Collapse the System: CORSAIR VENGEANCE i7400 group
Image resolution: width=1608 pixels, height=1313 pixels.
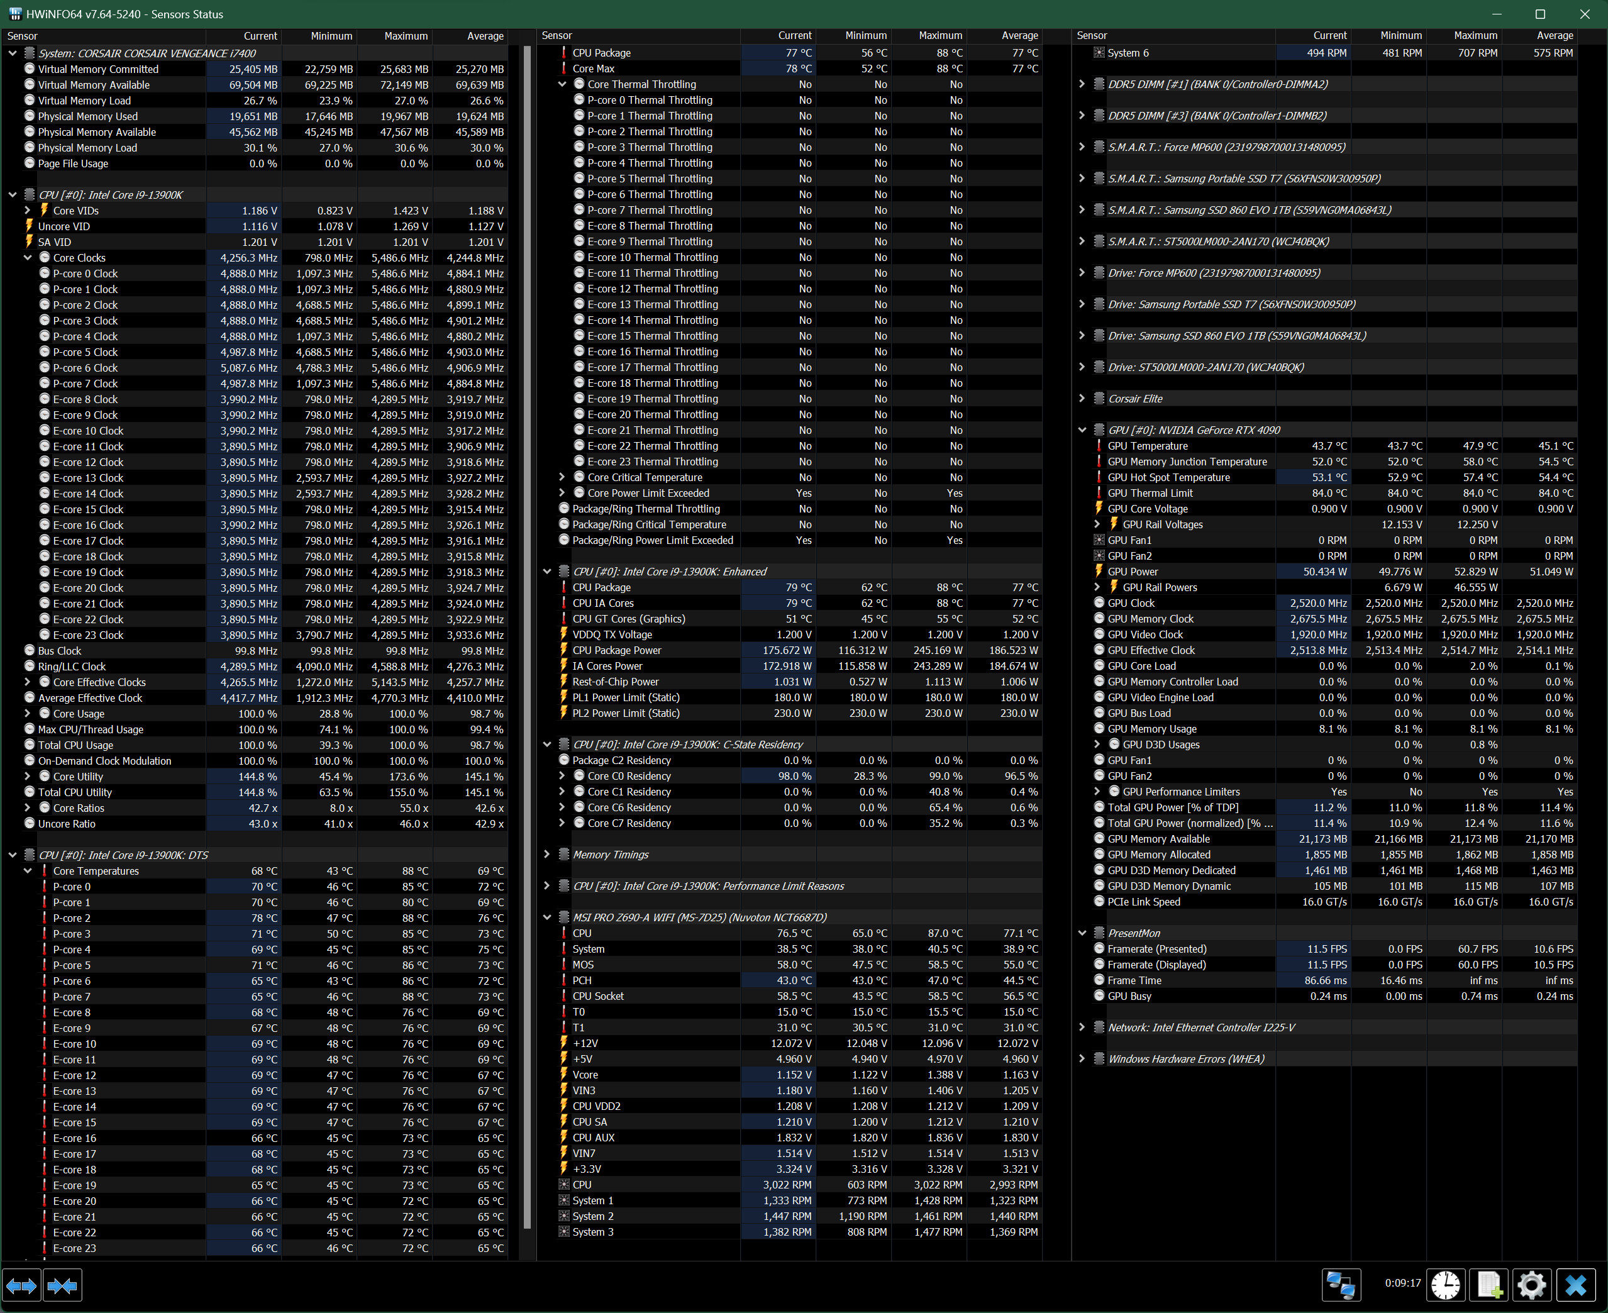(x=12, y=53)
